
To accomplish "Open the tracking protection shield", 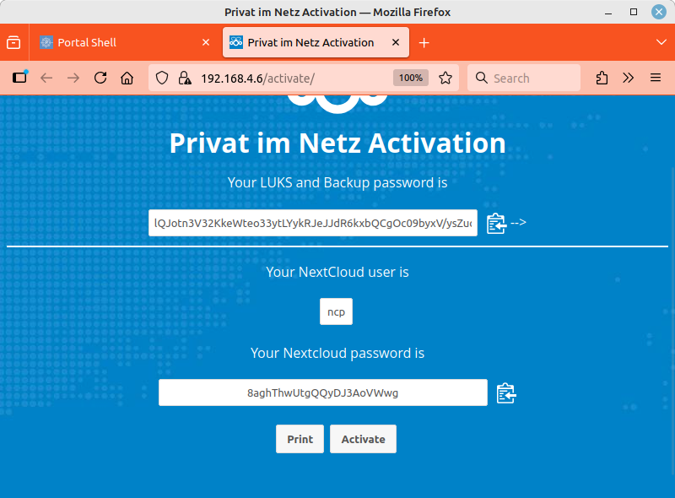I will point(164,78).
